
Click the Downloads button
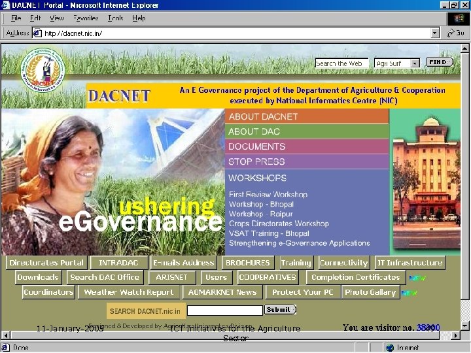pyautogui.click(x=38, y=277)
